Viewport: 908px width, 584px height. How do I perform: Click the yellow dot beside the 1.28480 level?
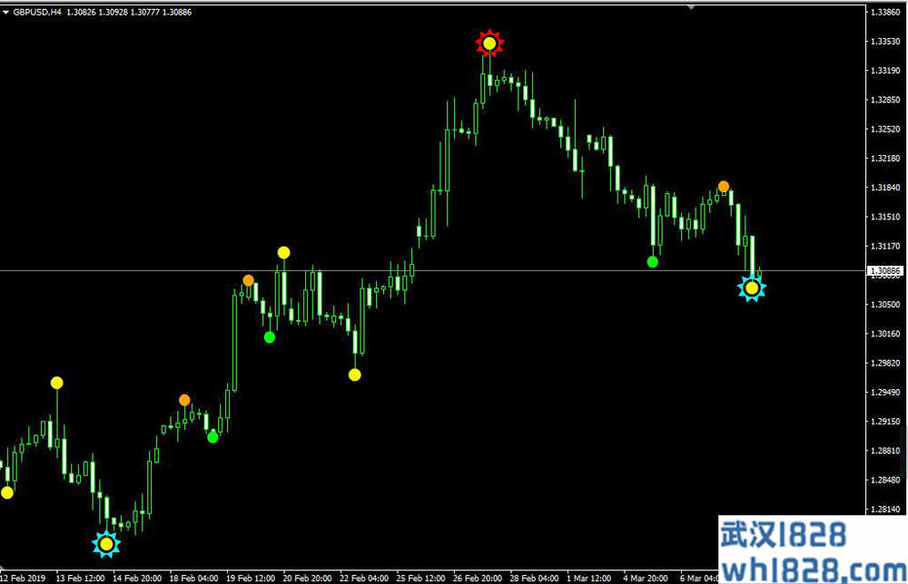click(7, 492)
